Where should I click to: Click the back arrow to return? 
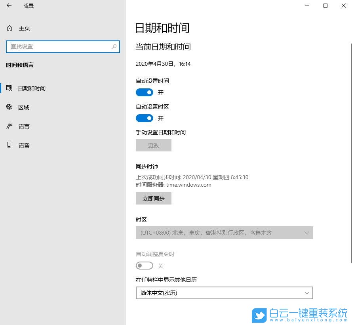click(x=9, y=6)
